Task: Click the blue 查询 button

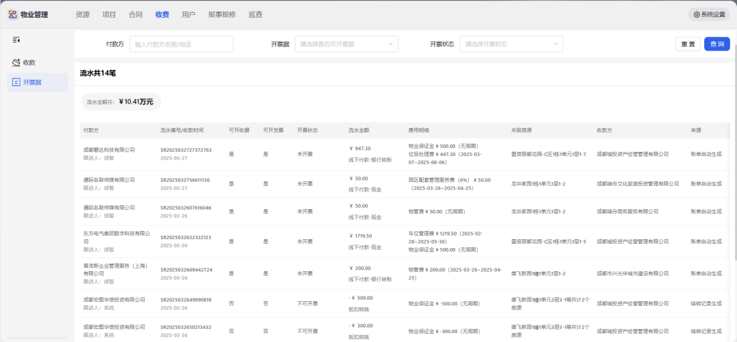Action: coord(717,44)
